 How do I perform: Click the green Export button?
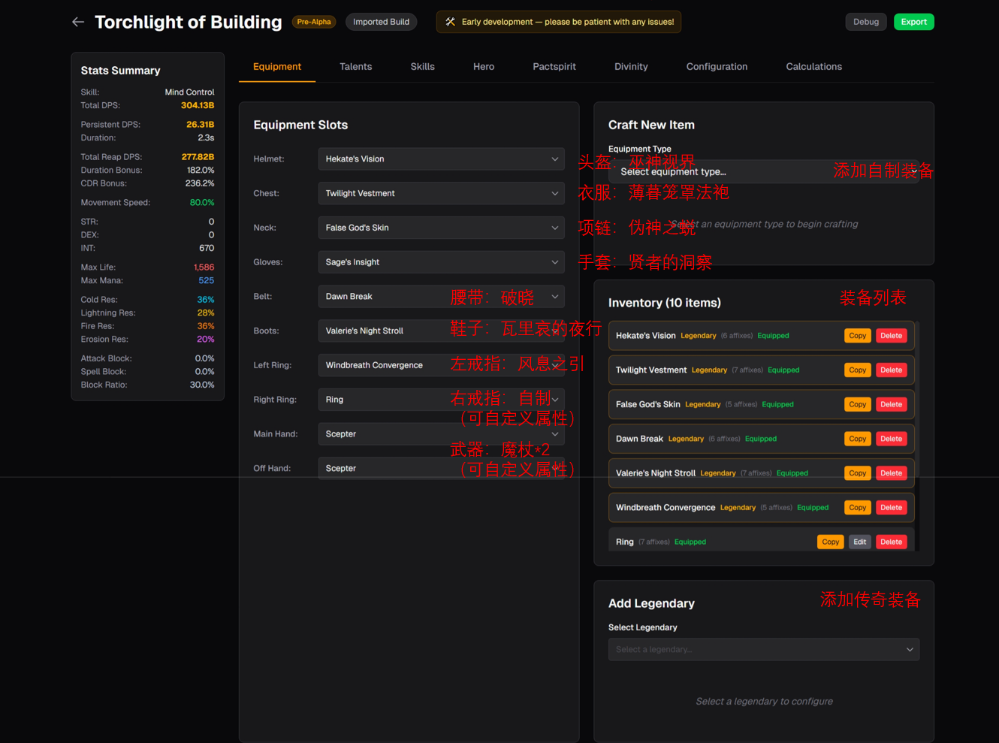click(x=913, y=22)
